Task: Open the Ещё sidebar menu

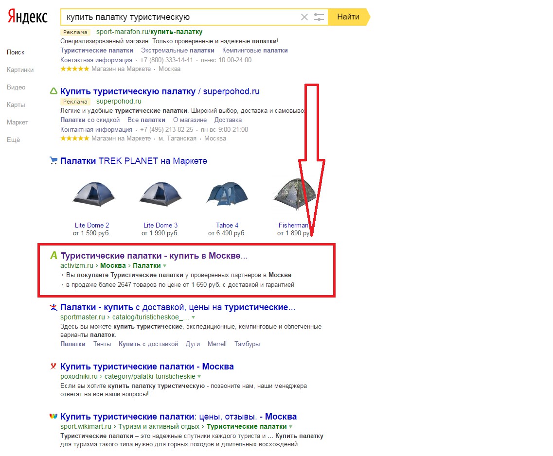Action: [14, 140]
